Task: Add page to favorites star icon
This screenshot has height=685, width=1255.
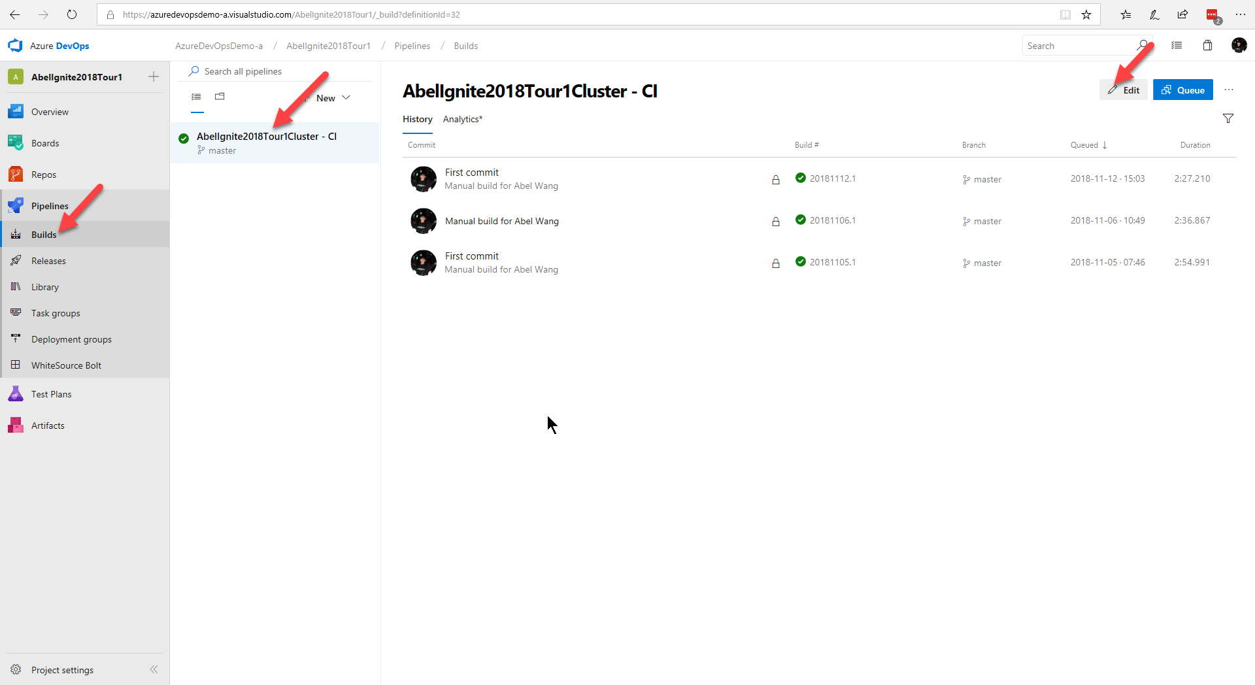Action: point(1086,14)
